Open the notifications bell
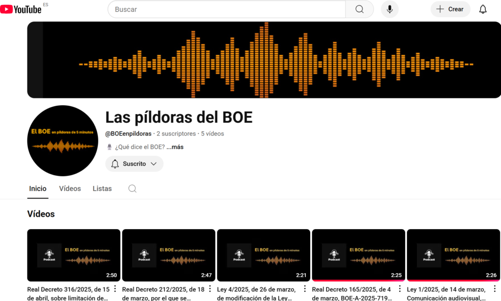 pos(482,9)
